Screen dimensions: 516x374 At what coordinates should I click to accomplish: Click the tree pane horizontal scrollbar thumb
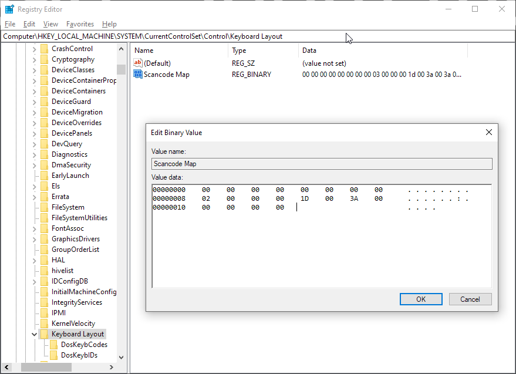pos(46,367)
